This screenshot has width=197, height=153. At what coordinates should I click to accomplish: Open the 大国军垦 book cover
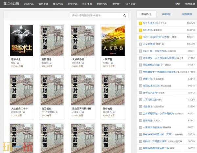(x=113, y=41)
